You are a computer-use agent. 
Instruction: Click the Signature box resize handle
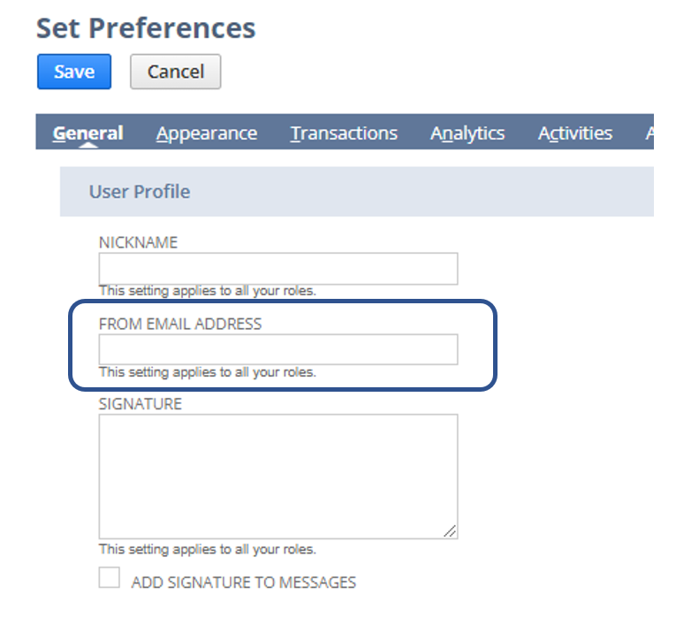pyautogui.click(x=451, y=531)
